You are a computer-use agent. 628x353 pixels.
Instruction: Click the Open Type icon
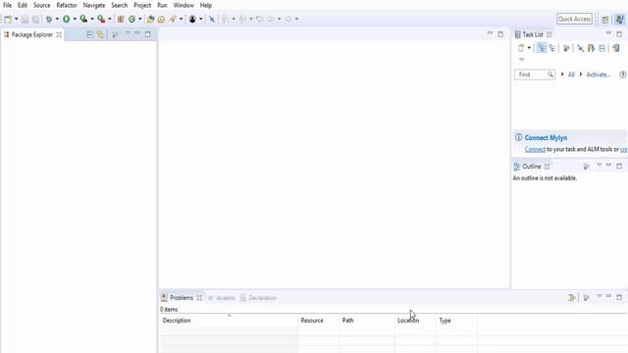coord(150,20)
